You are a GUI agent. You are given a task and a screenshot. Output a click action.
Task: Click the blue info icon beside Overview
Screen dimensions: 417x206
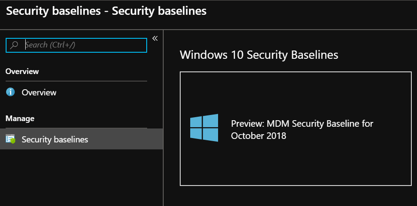[x=10, y=92]
